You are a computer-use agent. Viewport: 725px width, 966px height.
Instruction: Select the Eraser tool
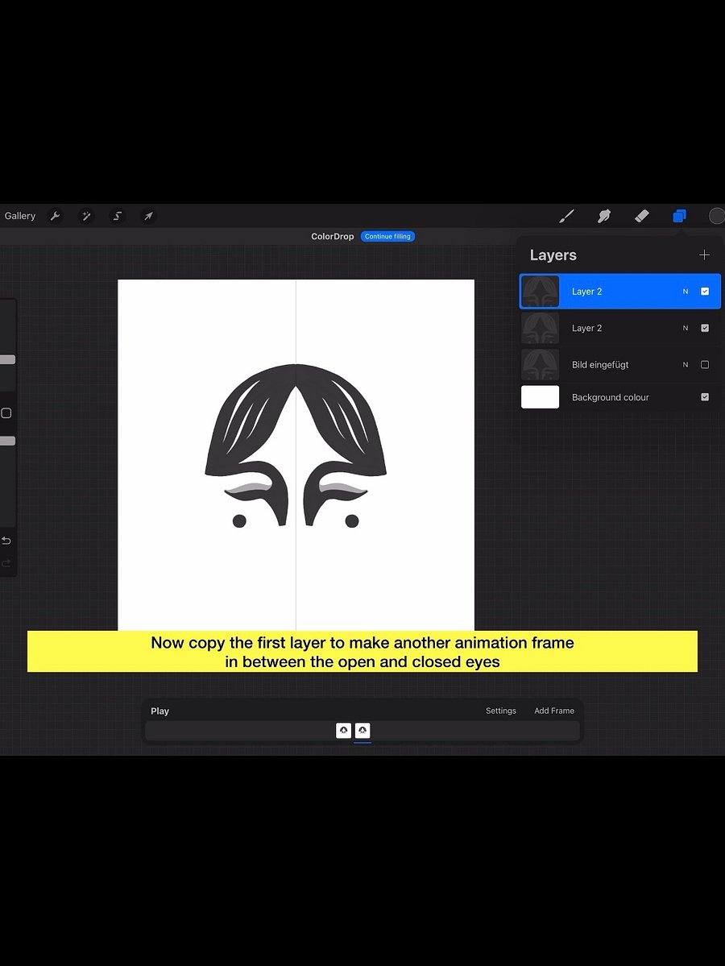[x=642, y=216]
